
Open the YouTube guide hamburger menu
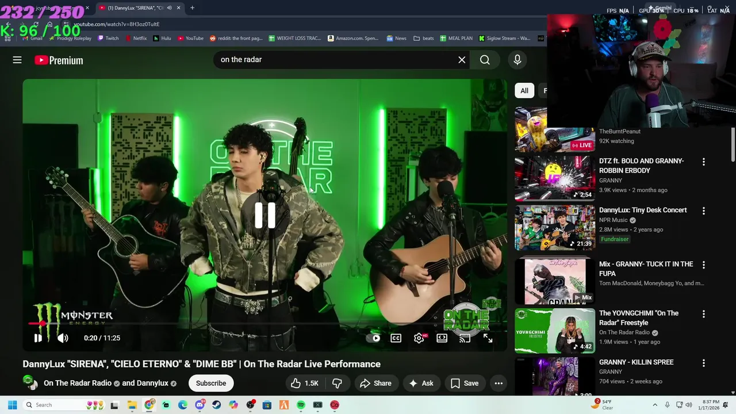pyautogui.click(x=17, y=60)
